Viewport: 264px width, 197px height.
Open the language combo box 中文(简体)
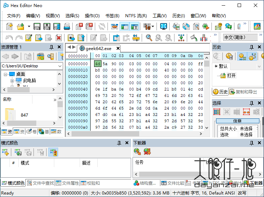coord(240,37)
